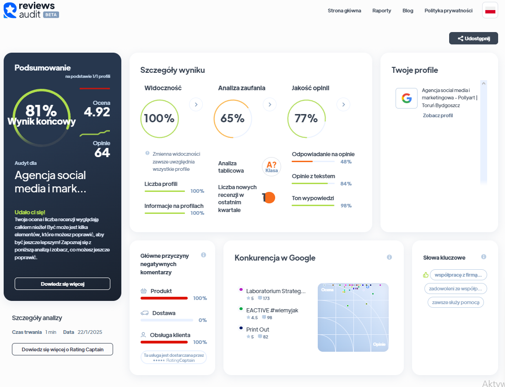Screen dimensions: 505x387
Task: Open the Polish flag language selector
Action: 490,11
